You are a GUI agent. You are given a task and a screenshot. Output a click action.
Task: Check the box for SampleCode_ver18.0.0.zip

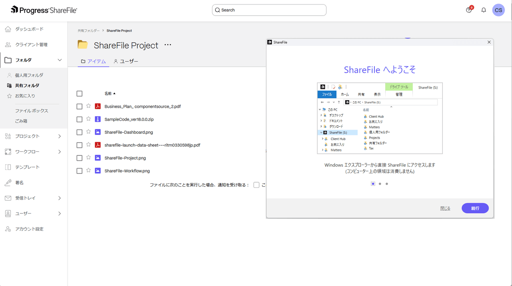(x=79, y=119)
